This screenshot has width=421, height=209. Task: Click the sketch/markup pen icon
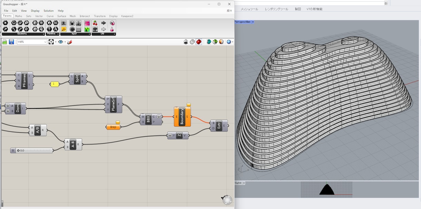[x=70, y=42]
